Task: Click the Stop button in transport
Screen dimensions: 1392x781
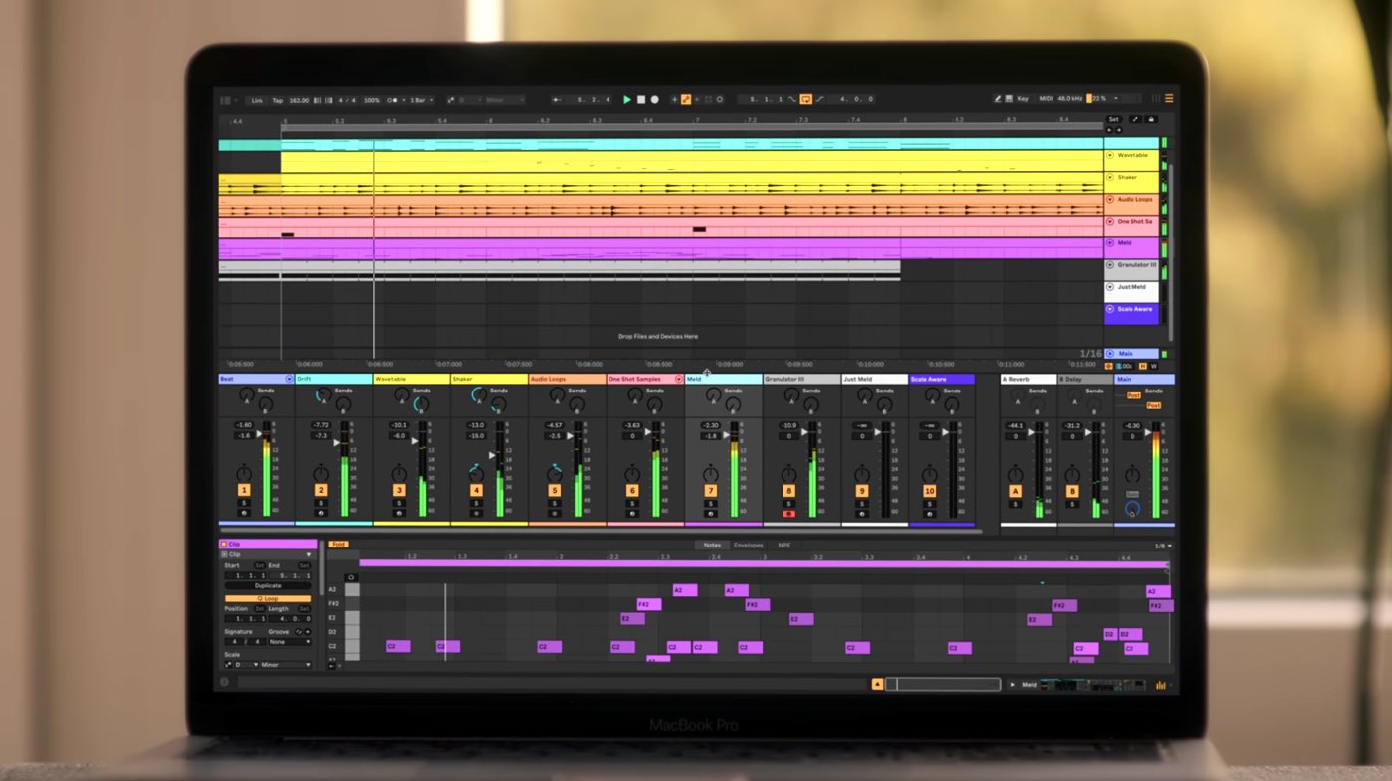Action: tap(641, 100)
